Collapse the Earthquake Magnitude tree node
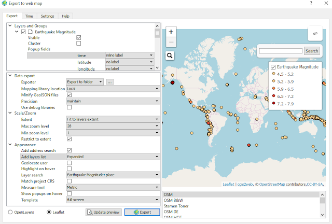This screenshot has height=224, width=332. click(17, 32)
